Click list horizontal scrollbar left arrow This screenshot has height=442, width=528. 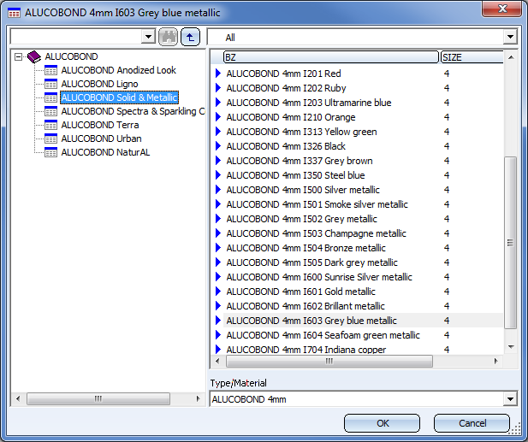point(217,361)
